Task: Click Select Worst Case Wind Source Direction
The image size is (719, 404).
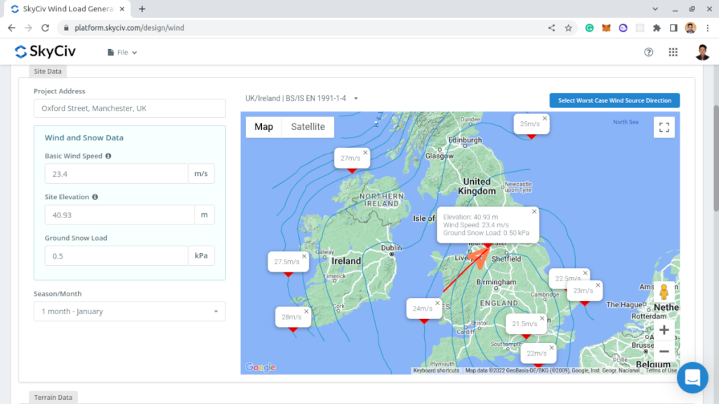Action: click(x=614, y=100)
